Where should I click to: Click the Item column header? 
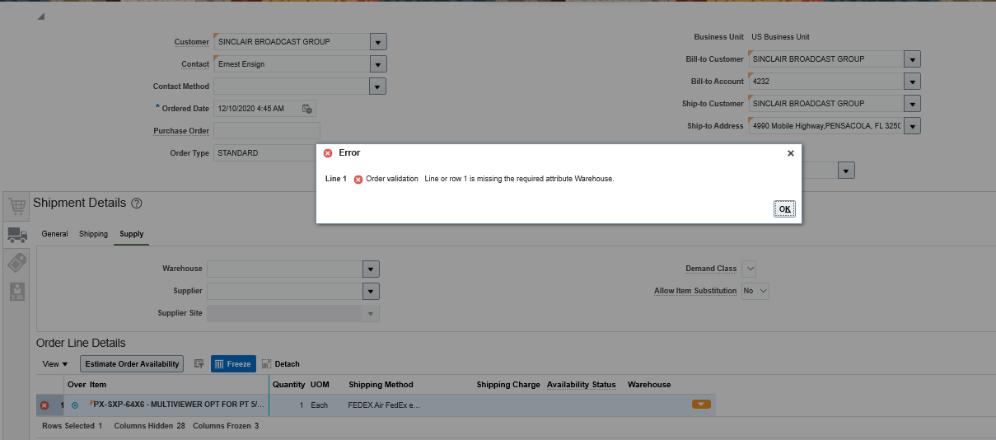click(98, 385)
